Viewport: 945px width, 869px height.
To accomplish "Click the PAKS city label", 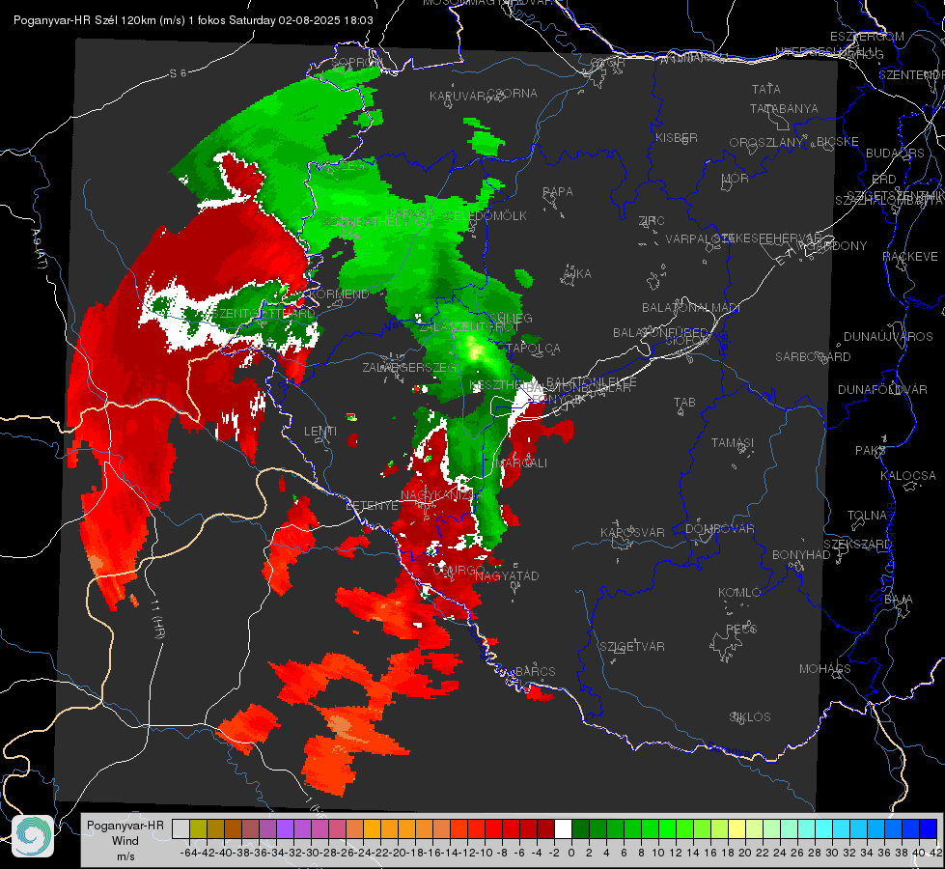I will [871, 451].
